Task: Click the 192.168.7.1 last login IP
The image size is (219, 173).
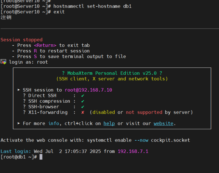Action: tap(133, 151)
